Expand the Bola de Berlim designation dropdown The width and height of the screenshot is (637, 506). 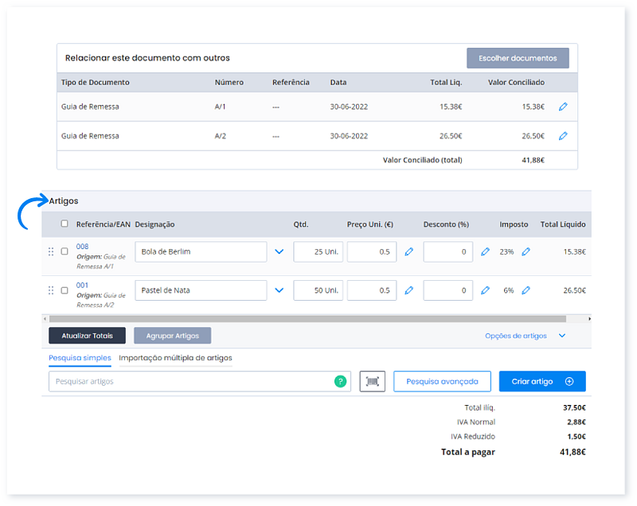(x=279, y=251)
